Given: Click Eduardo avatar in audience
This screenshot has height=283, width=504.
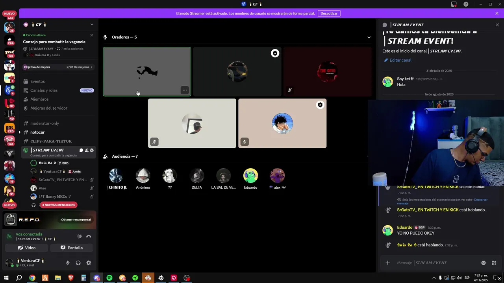Looking at the screenshot, I should [250, 176].
